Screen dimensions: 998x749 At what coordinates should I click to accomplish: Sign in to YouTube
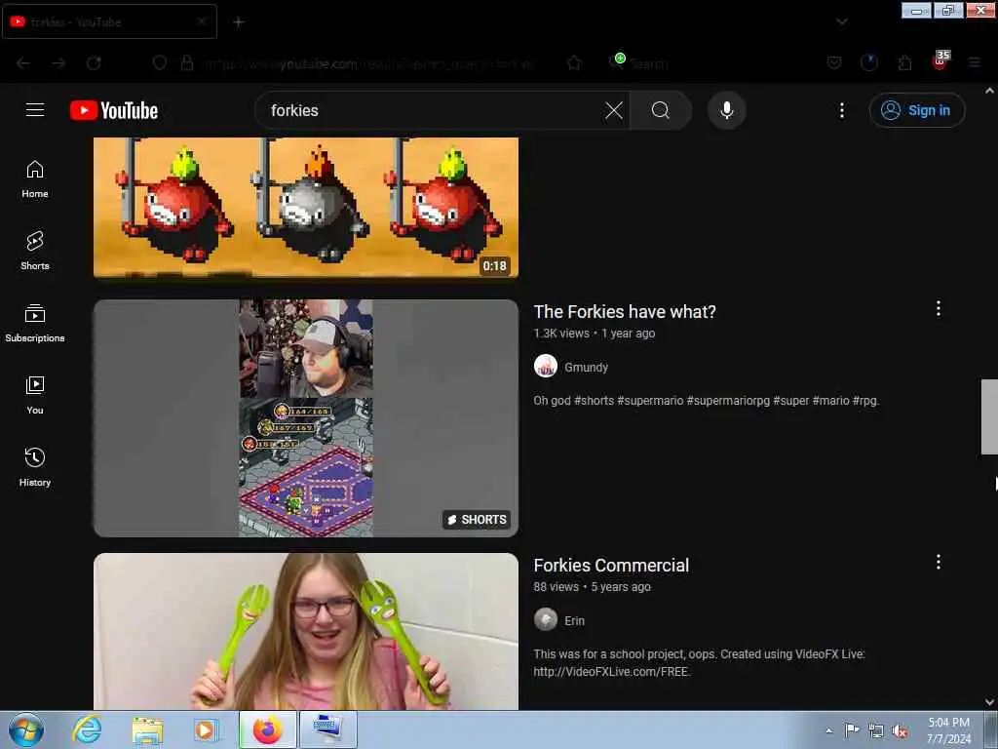916,110
